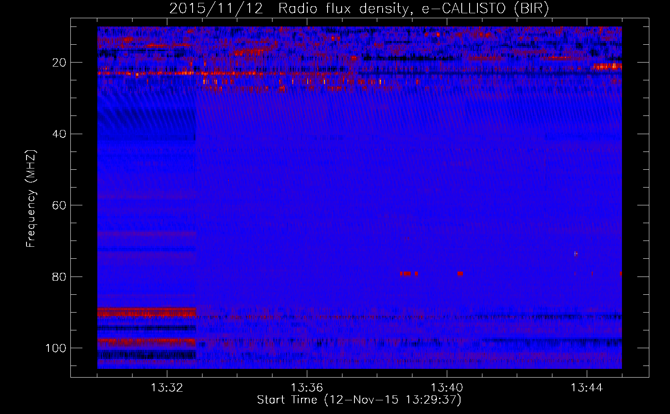
Task: Click the 100 MHz frequency tick label
Action: (x=56, y=348)
